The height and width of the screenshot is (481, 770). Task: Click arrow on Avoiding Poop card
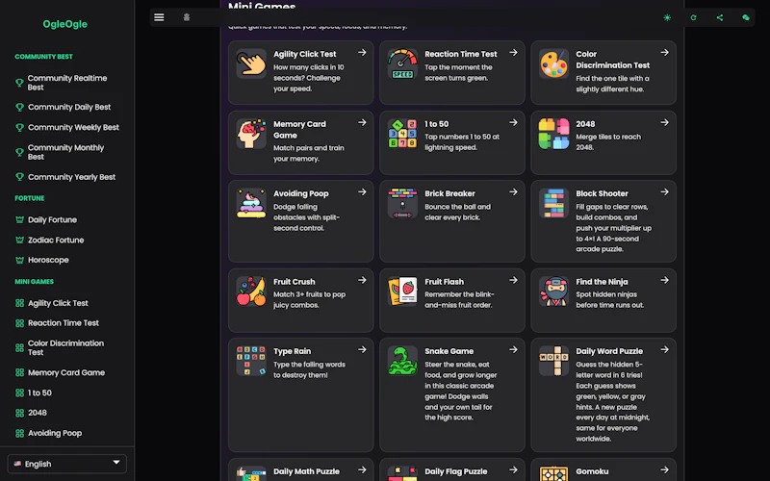pos(362,191)
